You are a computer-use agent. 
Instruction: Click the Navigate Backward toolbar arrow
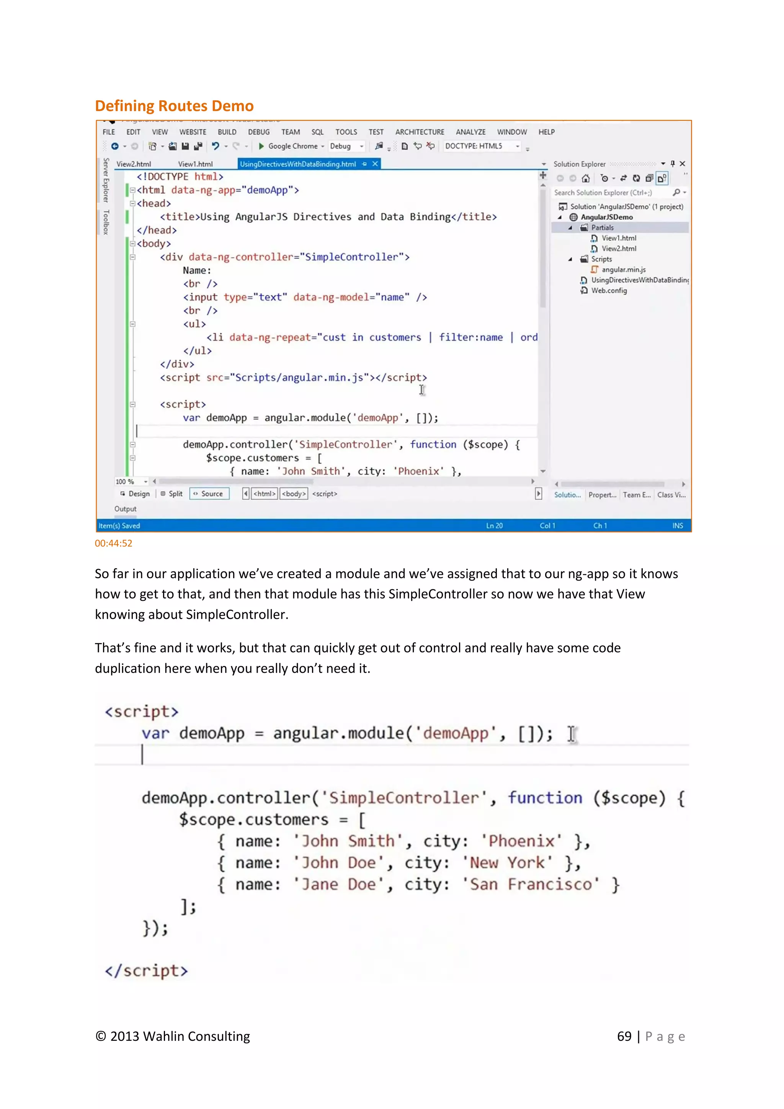pos(115,146)
